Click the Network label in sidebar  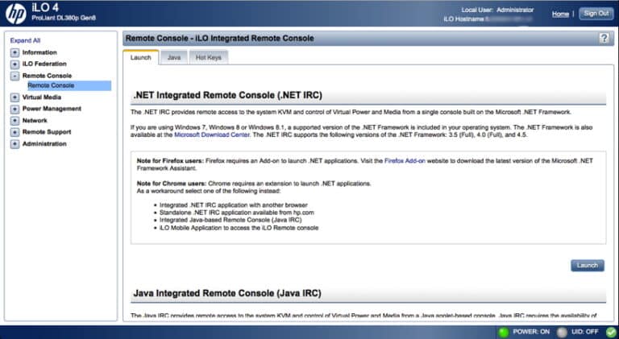point(35,121)
